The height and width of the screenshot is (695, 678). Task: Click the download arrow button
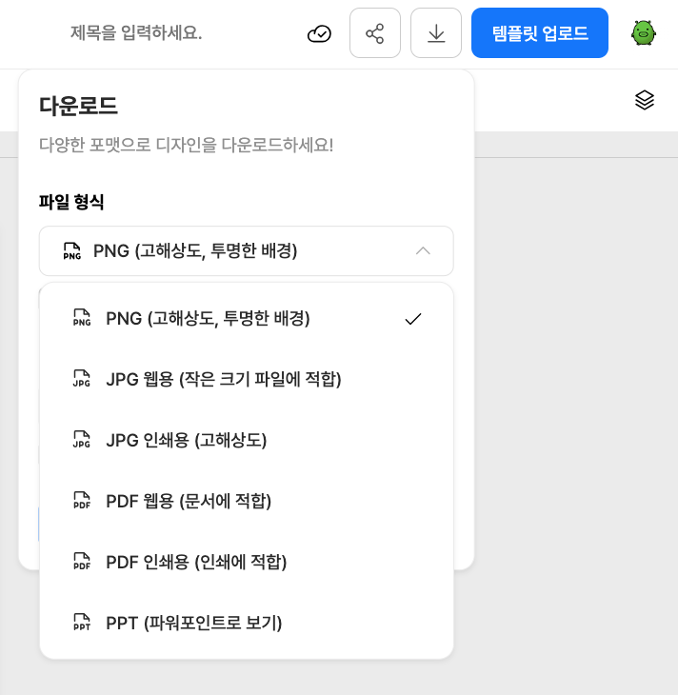click(436, 33)
